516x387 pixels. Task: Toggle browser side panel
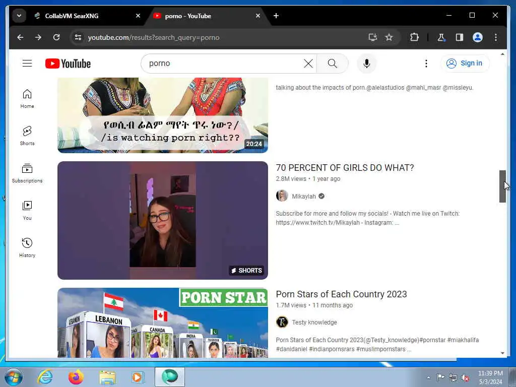tap(460, 37)
